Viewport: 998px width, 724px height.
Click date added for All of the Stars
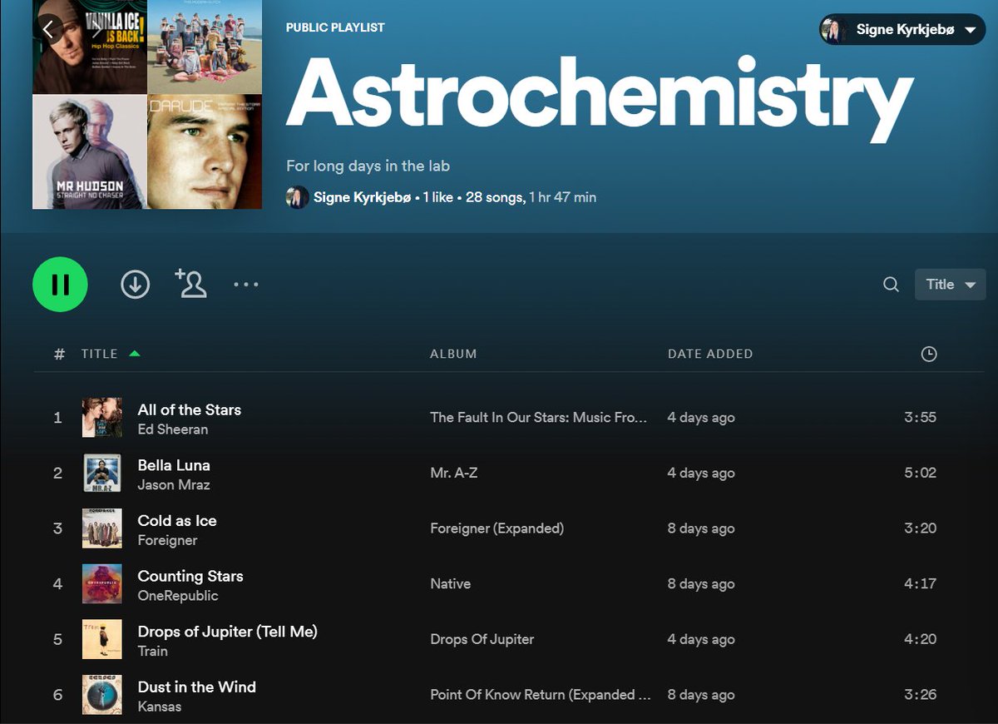click(x=701, y=418)
